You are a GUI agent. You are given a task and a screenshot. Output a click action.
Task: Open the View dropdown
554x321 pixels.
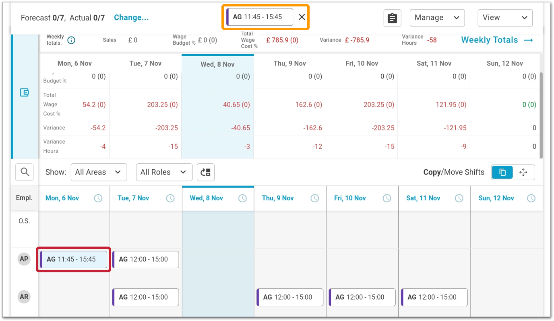point(504,18)
